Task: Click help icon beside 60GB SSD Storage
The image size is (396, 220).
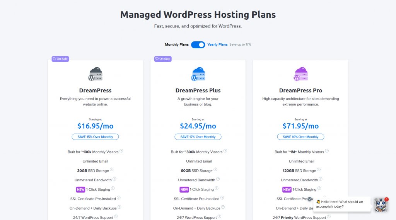Action: 216,170
